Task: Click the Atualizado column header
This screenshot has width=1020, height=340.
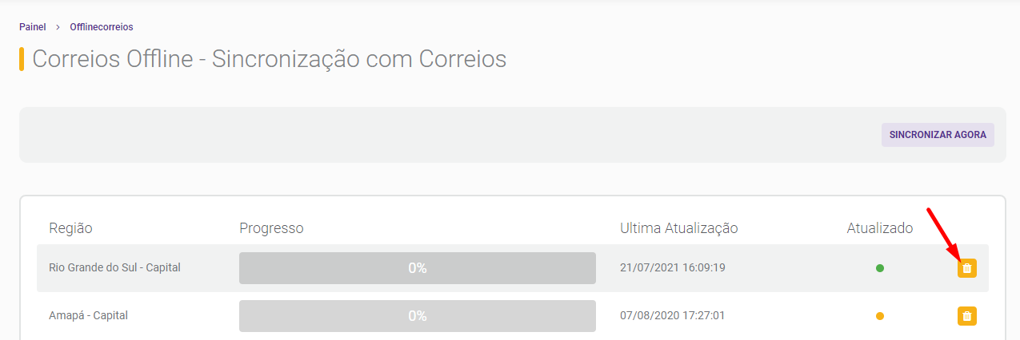Action: [880, 228]
